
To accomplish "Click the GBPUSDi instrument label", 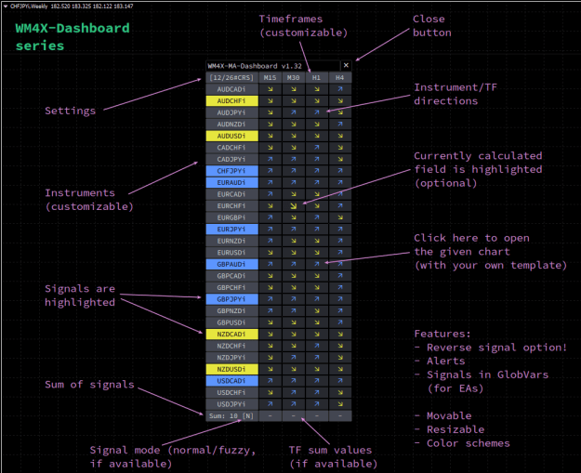I will coord(232,322).
